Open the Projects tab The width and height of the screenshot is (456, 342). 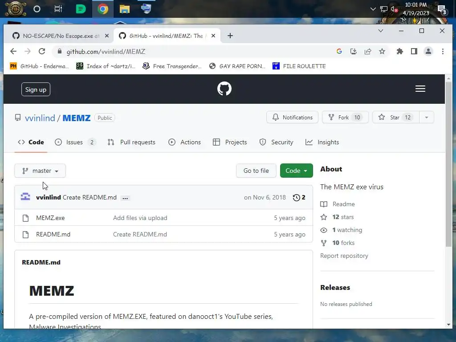(x=230, y=142)
